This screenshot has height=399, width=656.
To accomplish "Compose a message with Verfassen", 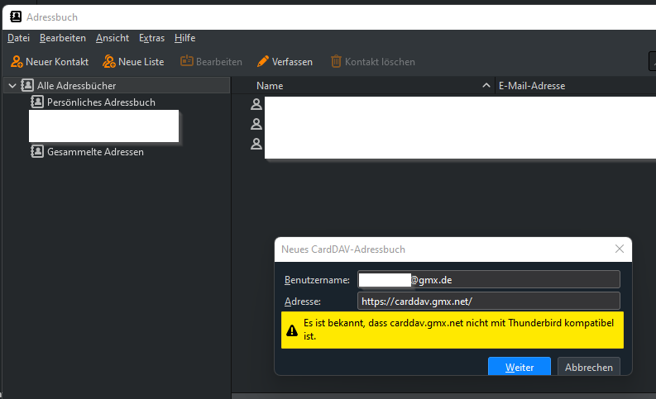I will pos(285,62).
